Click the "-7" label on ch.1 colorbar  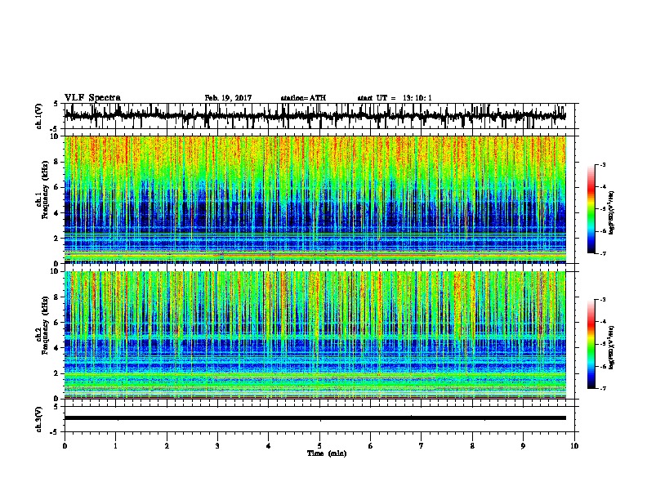603,253
